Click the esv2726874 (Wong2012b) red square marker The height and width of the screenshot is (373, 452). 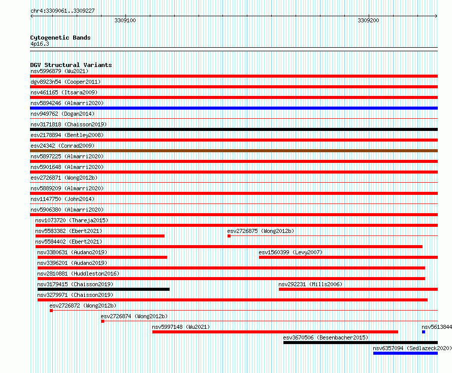[x=103, y=321]
